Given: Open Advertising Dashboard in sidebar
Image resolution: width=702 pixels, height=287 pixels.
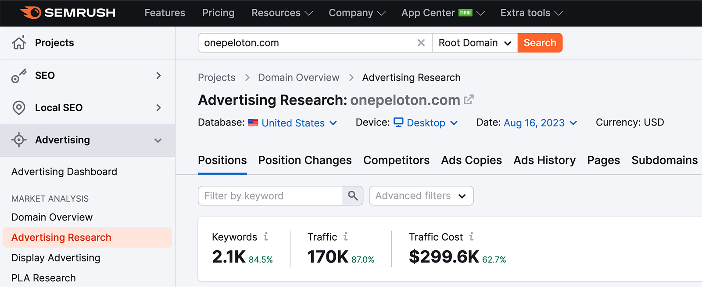Looking at the screenshot, I should tap(64, 172).
